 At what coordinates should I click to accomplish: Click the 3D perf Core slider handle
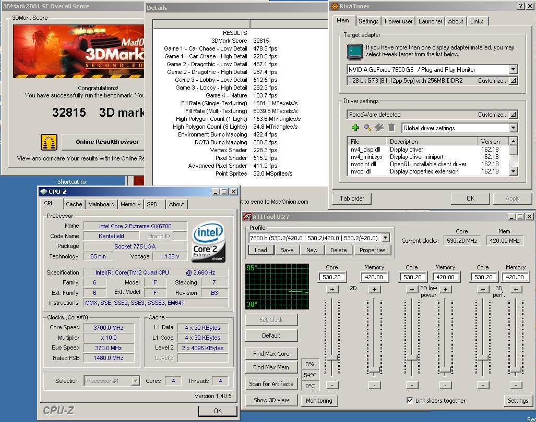click(x=483, y=357)
